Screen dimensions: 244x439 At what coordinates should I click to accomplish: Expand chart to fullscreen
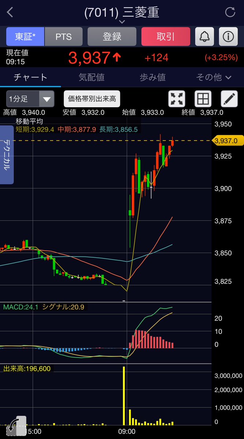(177, 99)
